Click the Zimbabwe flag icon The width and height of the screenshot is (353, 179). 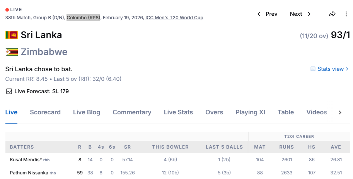point(12,52)
